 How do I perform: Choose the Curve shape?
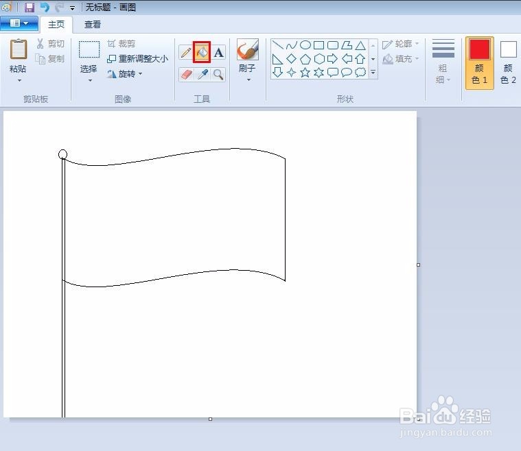click(x=292, y=45)
